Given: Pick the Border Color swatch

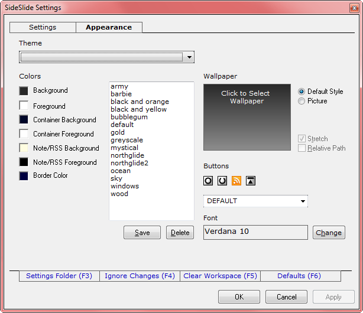Looking at the screenshot, I should click(24, 176).
